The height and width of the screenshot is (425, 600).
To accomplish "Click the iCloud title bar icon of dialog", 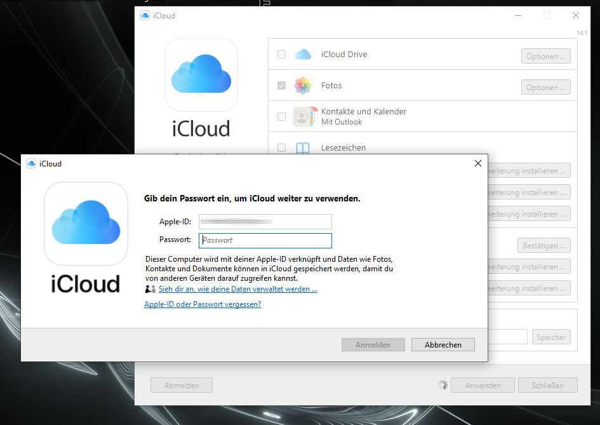I will (31, 163).
